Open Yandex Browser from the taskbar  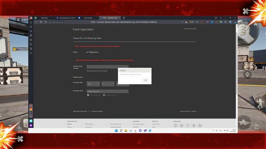(x=135, y=131)
